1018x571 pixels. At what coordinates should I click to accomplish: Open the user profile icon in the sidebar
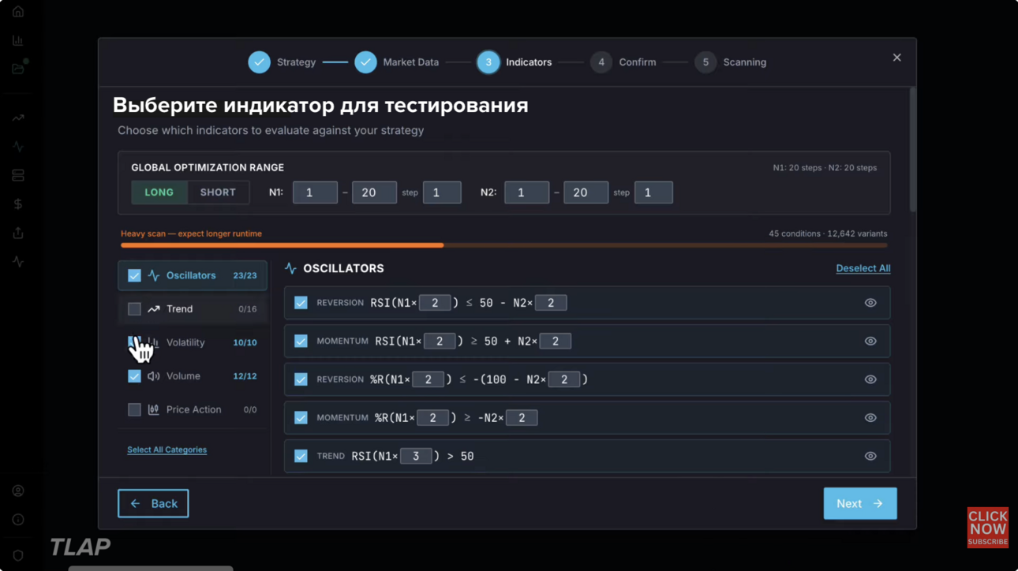pos(18,491)
